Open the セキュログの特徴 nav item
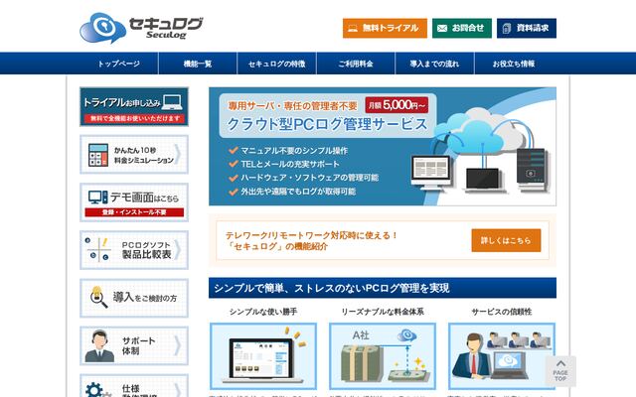636x397 pixels. tap(276, 64)
